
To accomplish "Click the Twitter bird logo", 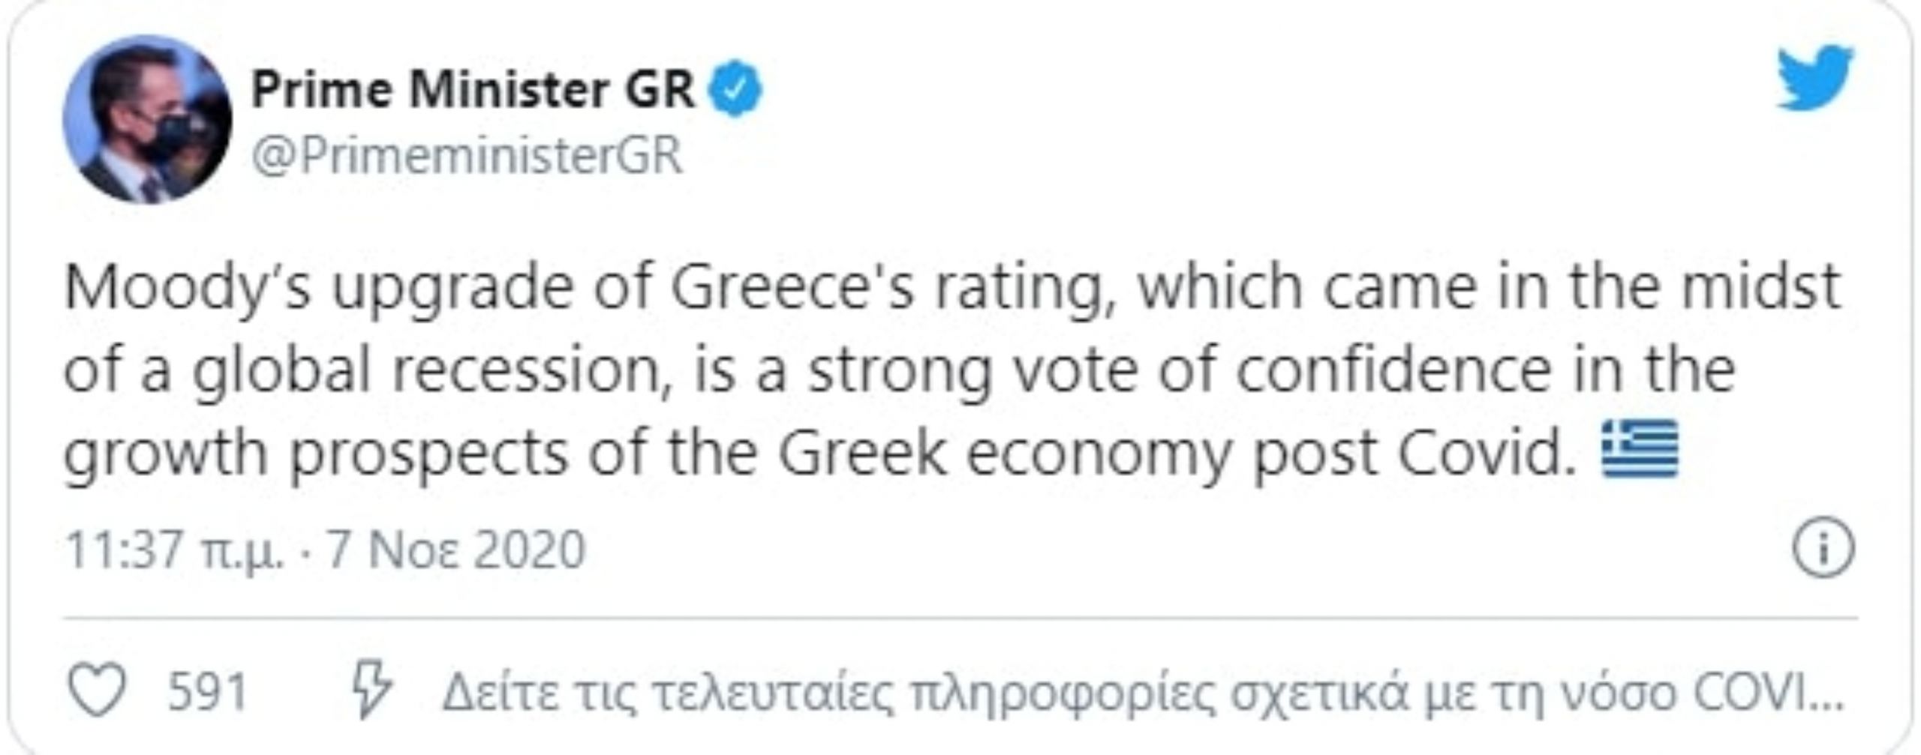I will click(x=1815, y=76).
